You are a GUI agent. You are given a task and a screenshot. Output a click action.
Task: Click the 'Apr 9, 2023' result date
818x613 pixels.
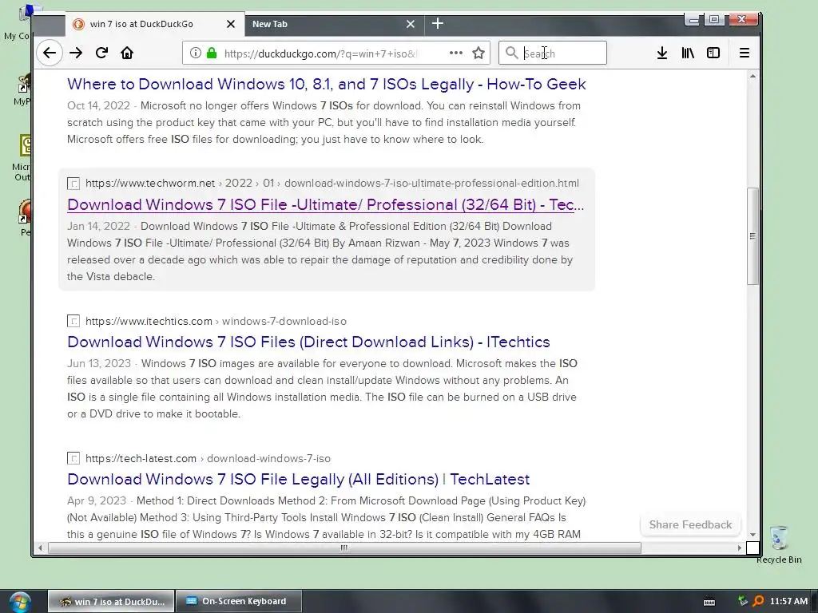97,501
